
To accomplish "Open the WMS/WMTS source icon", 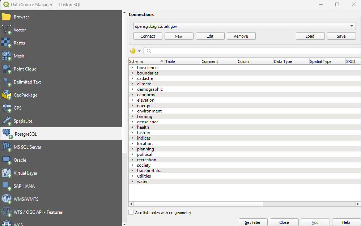I will pos(6,199).
